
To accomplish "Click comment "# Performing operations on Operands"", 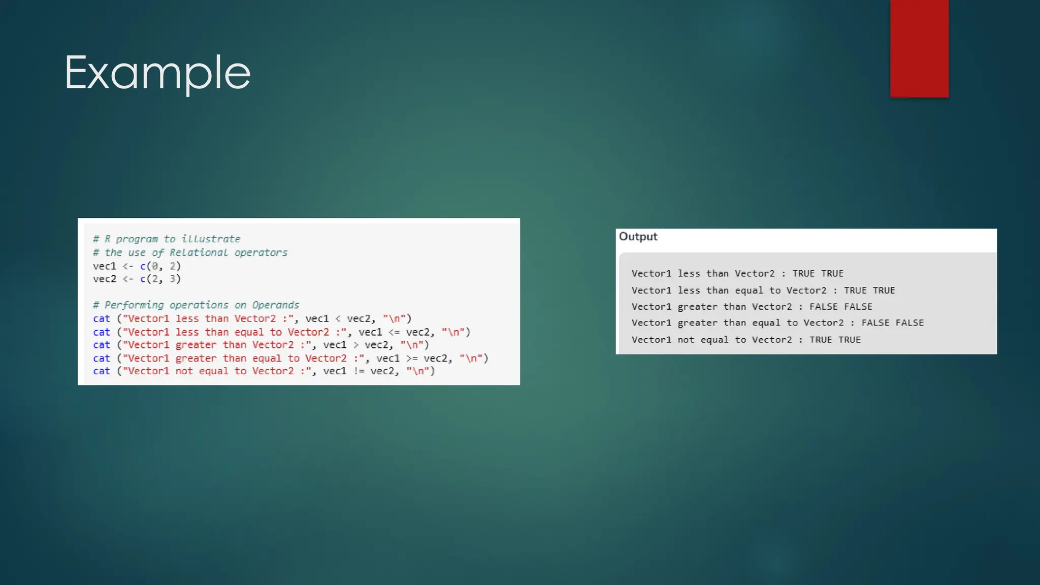I will (x=196, y=305).
